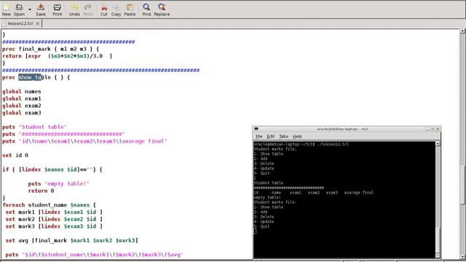Open the terminal Tabs menu

[x=283, y=136]
